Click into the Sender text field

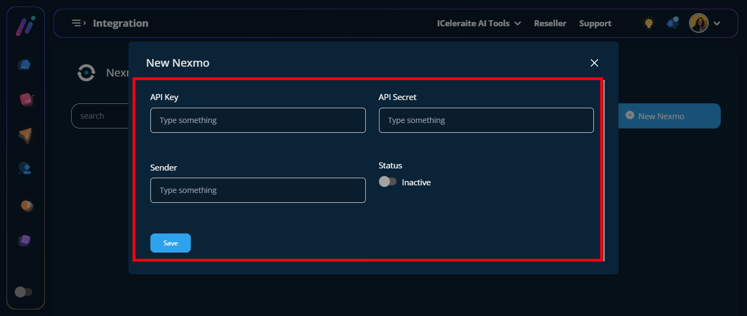258,190
